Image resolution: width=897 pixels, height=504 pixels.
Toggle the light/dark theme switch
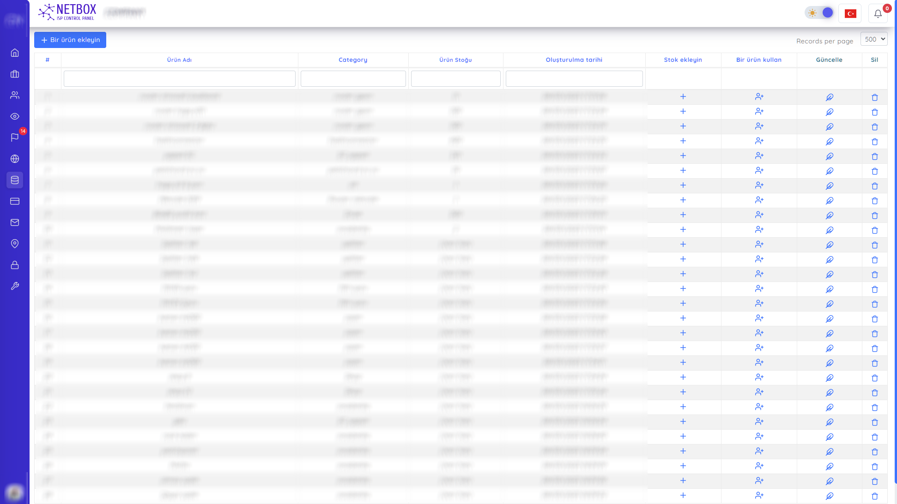pyautogui.click(x=820, y=13)
